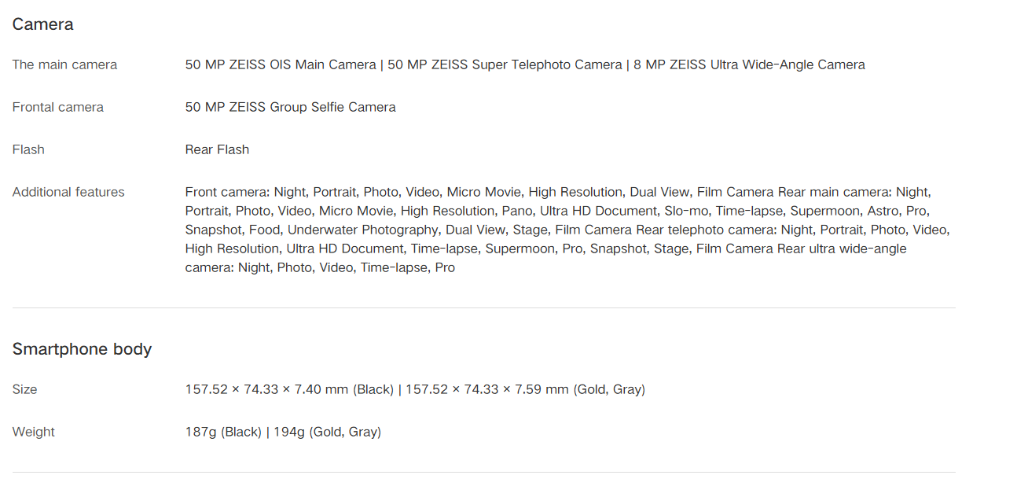
Task: Click 'Underwater Photography' in additional features
Action: coord(362,230)
